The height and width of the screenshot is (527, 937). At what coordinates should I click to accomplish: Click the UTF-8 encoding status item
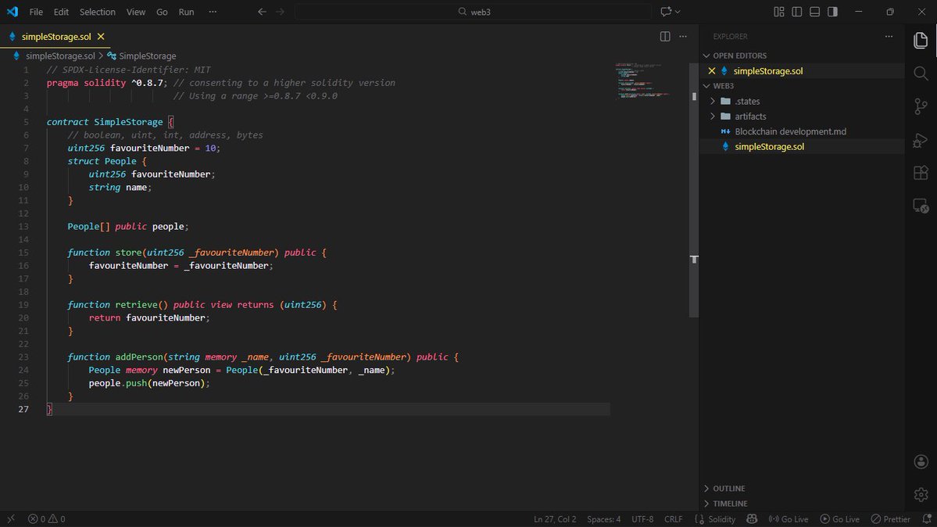[642, 519]
